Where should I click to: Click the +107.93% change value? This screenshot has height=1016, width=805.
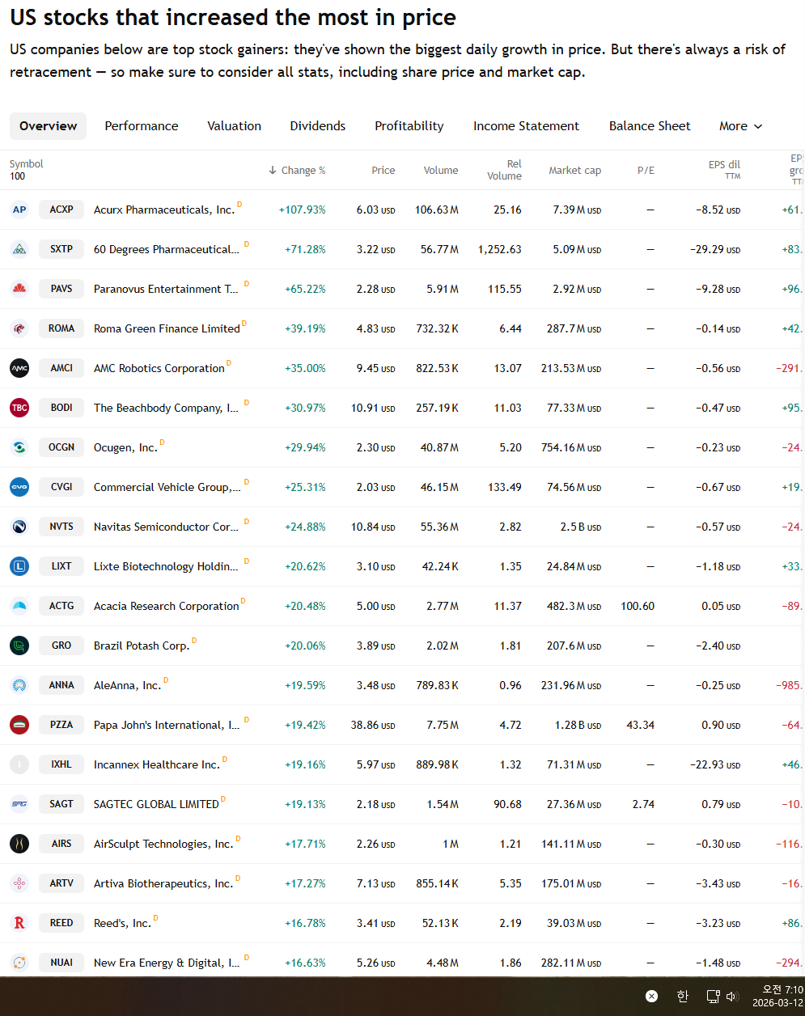[x=302, y=210]
